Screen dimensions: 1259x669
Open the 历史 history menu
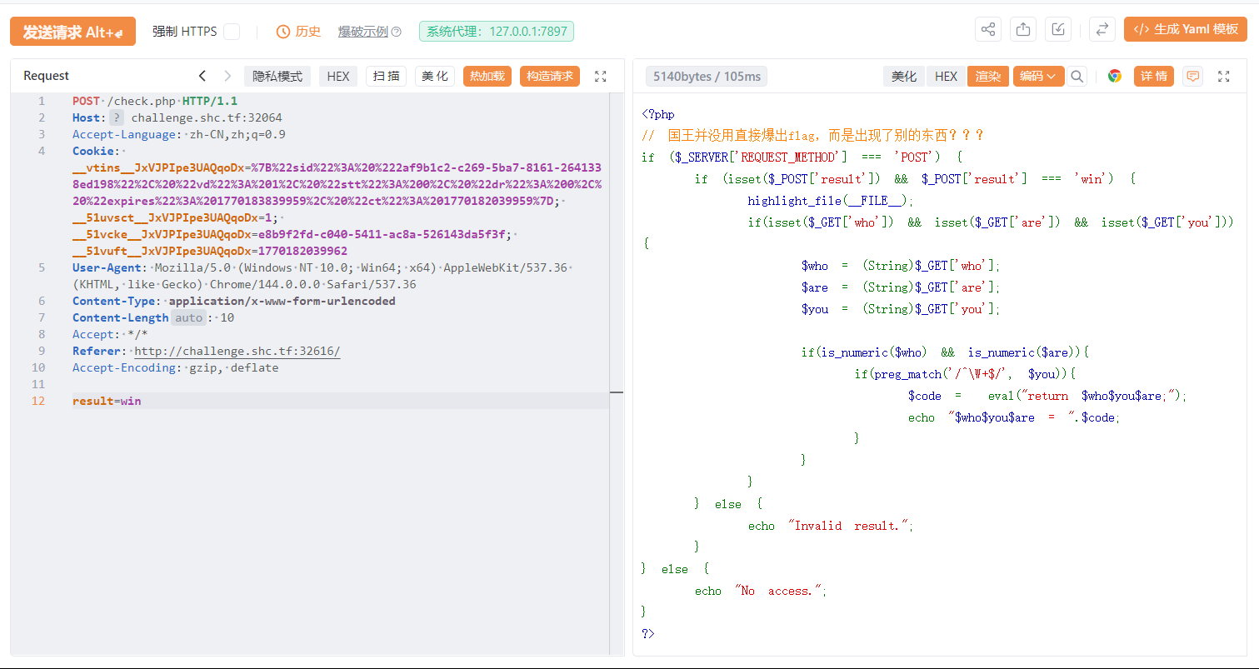(x=298, y=32)
